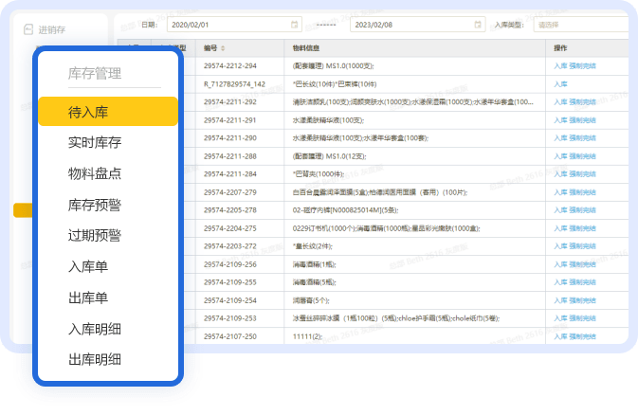
Task: Select cell R_7127B29574_142
Action: [x=234, y=84]
